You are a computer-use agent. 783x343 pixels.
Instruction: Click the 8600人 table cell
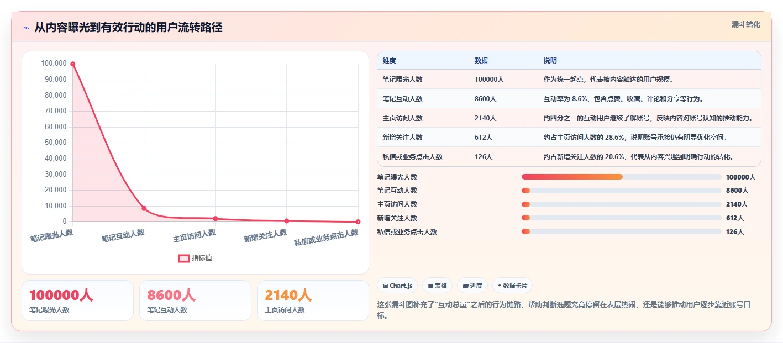(485, 99)
